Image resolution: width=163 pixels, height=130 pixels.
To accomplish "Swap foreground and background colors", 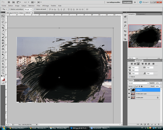I will tap(4, 76).
